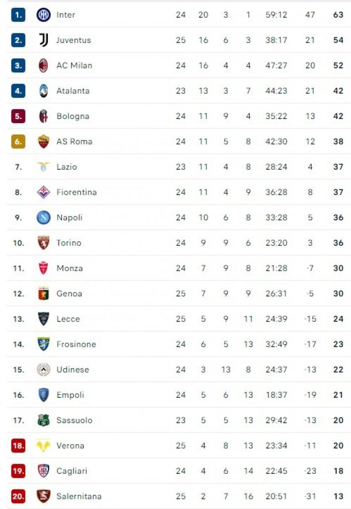
Task: Click the Torino bull crest
Action: tap(43, 243)
